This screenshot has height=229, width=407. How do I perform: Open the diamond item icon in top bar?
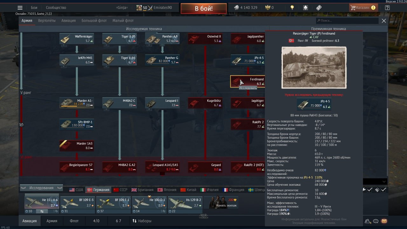305,8
